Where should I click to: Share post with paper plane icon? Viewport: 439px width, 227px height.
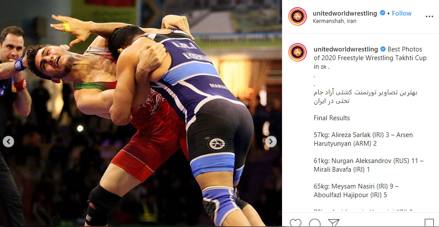point(333,223)
